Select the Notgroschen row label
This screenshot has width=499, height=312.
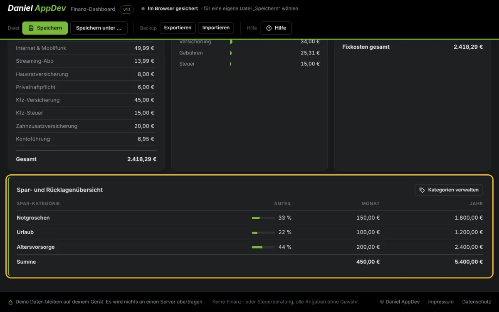tap(33, 218)
